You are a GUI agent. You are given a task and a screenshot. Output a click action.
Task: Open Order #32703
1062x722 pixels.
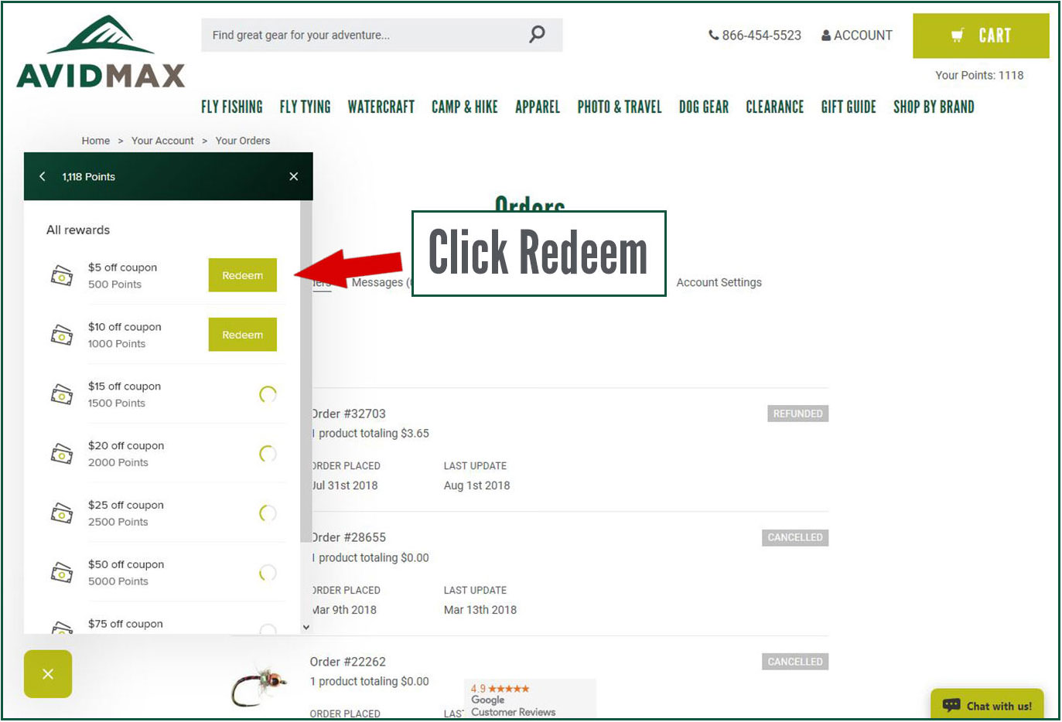(348, 414)
